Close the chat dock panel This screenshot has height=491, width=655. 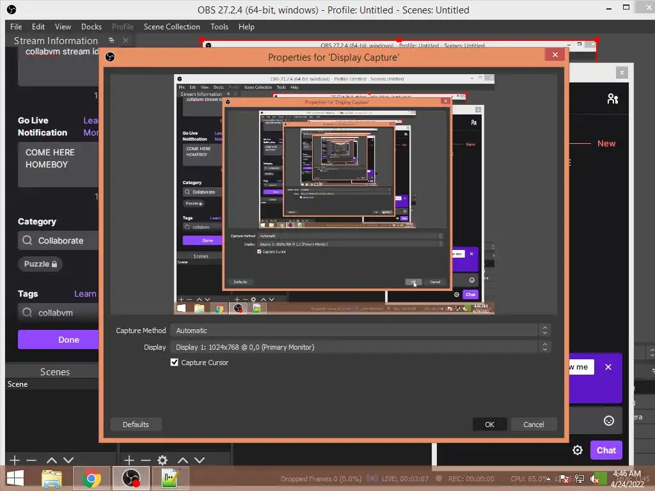pyautogui.click(x=622, y=73)
